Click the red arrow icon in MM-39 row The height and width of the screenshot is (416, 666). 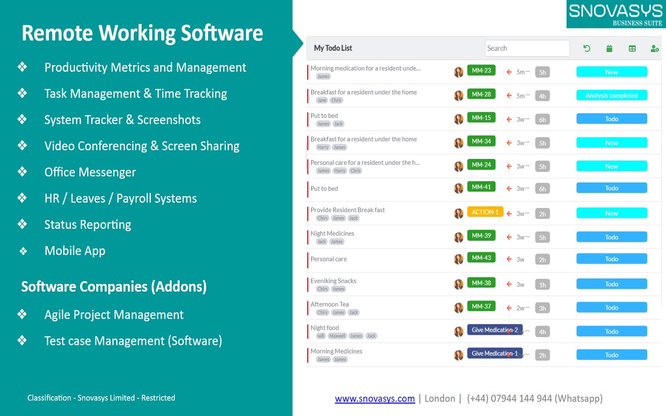(x=509, y=237)
